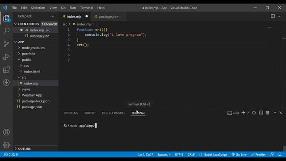Image resolution: width=286 pixels, height=161 pixels.
Task: Open the Accounts icon in activity bar
Action: coord(6,132)
